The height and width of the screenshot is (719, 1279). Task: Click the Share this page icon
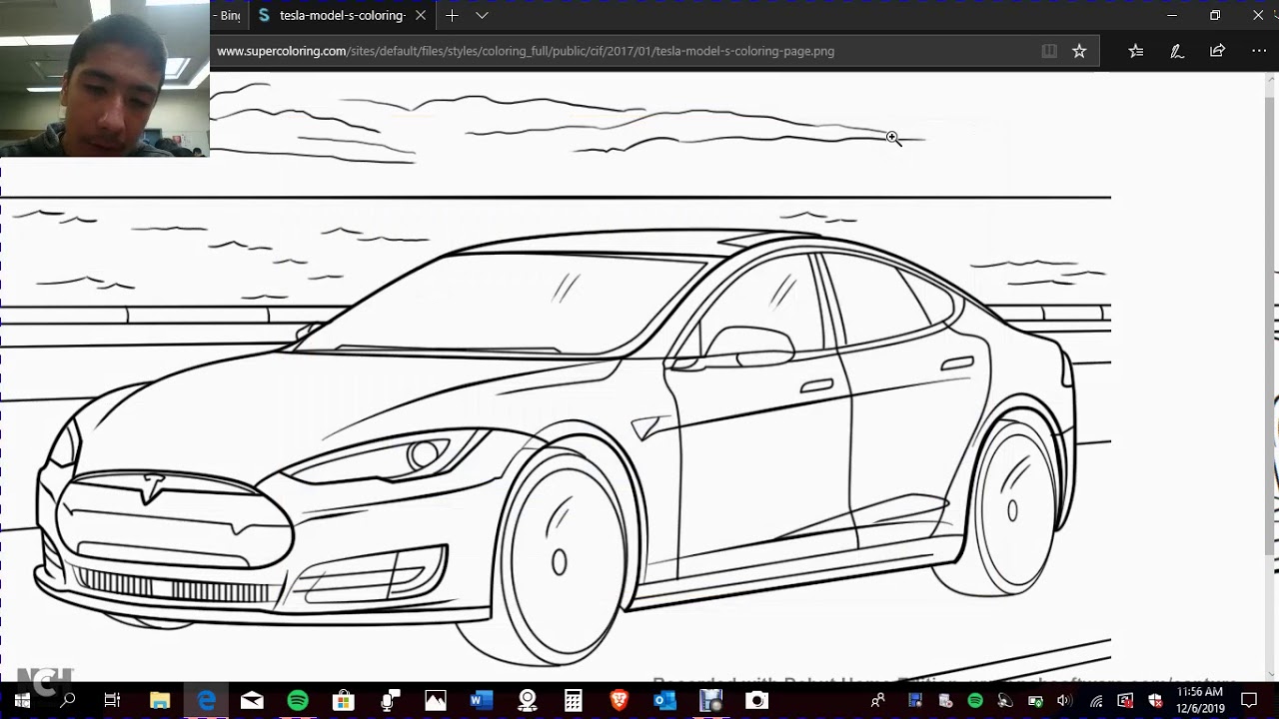[x=1217, y=51]
